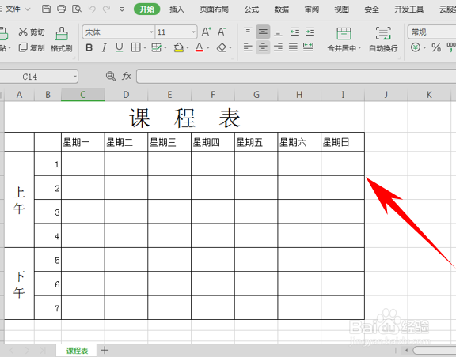
Task: Click the merged cell 上午
Action: pos(19,200)
